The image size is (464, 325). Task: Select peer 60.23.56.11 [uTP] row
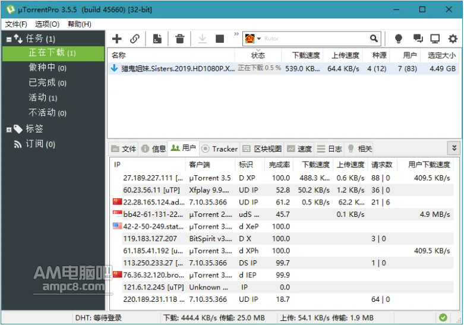click(x=282, y=190)
